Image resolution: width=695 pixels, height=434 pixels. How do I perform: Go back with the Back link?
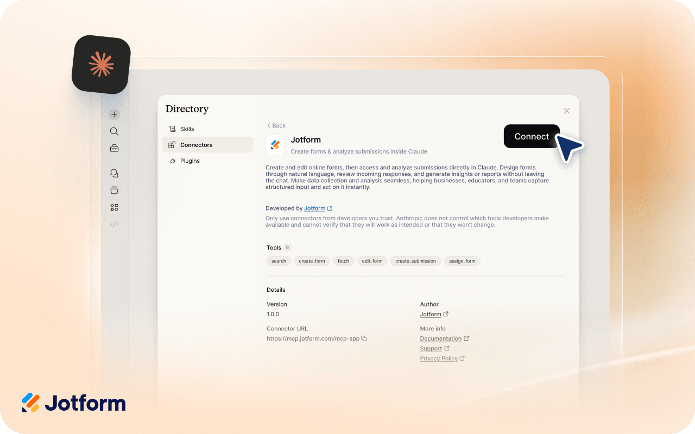click(x=276, y=125)
